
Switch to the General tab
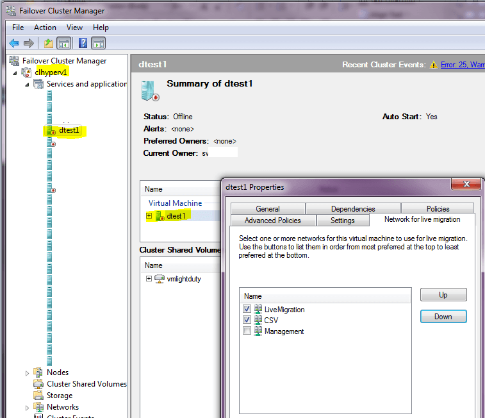click(x=268, y=208)
